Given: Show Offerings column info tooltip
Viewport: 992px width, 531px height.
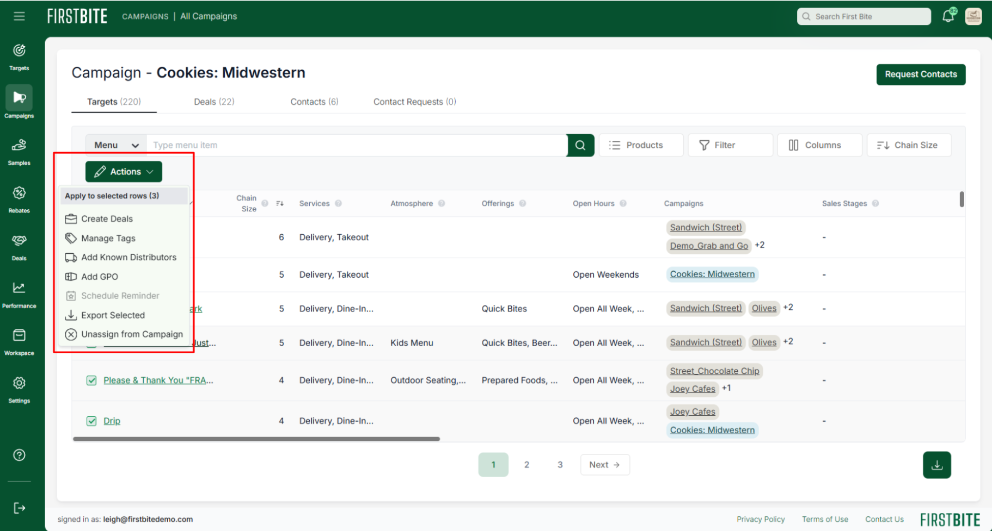Looking at the screenshot, I should click(x=523, y=203).
